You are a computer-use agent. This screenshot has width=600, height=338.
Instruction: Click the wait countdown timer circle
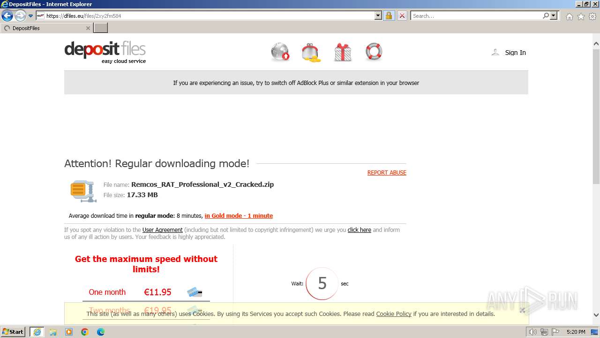(322, 284)
